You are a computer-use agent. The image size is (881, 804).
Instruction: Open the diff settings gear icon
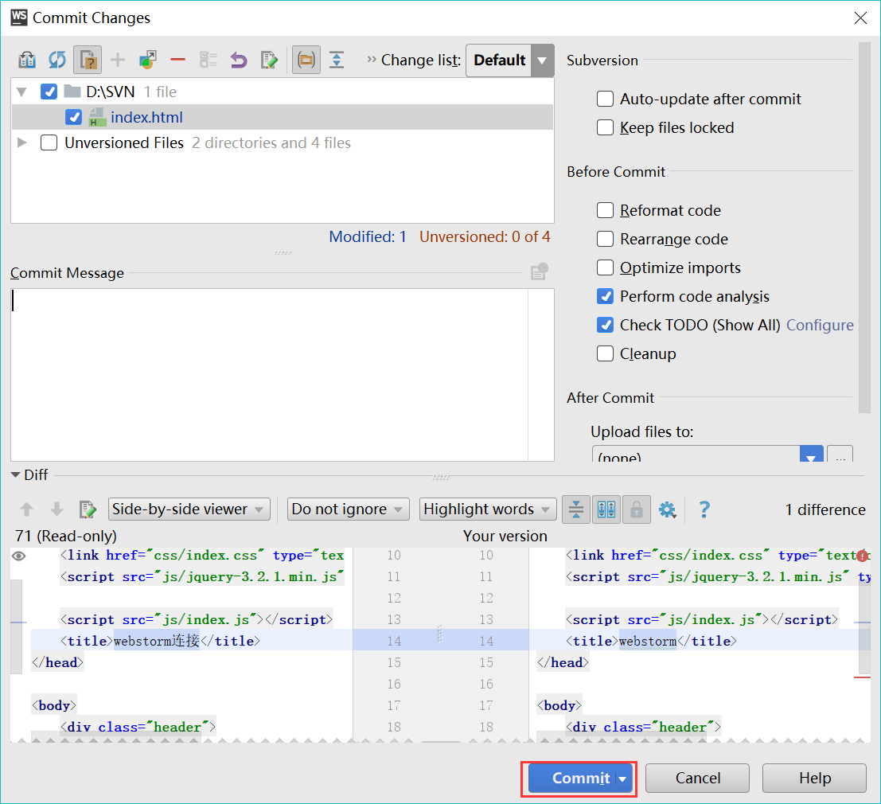click(x=668, y=509)
